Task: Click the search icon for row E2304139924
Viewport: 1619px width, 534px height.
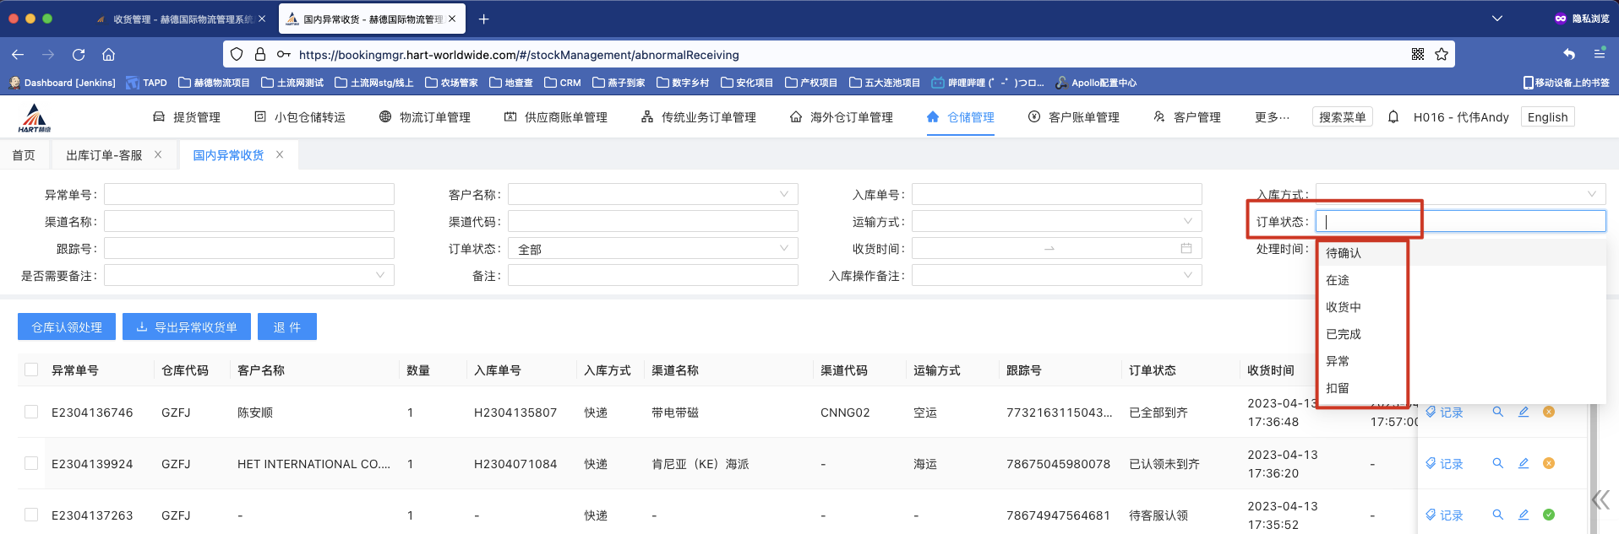Action: click(x=1497, y=463)
